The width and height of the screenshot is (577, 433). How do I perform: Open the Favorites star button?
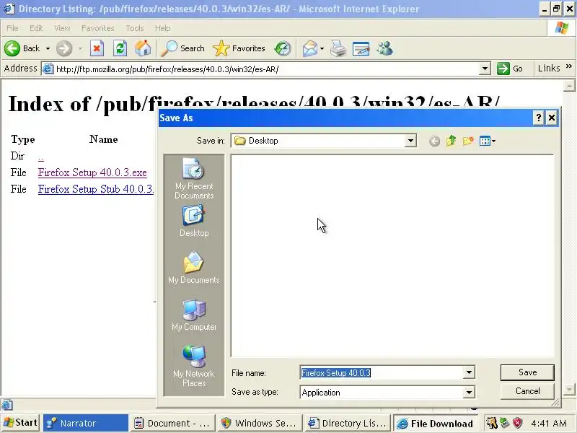pyautogui.click(x=239, y=48)
